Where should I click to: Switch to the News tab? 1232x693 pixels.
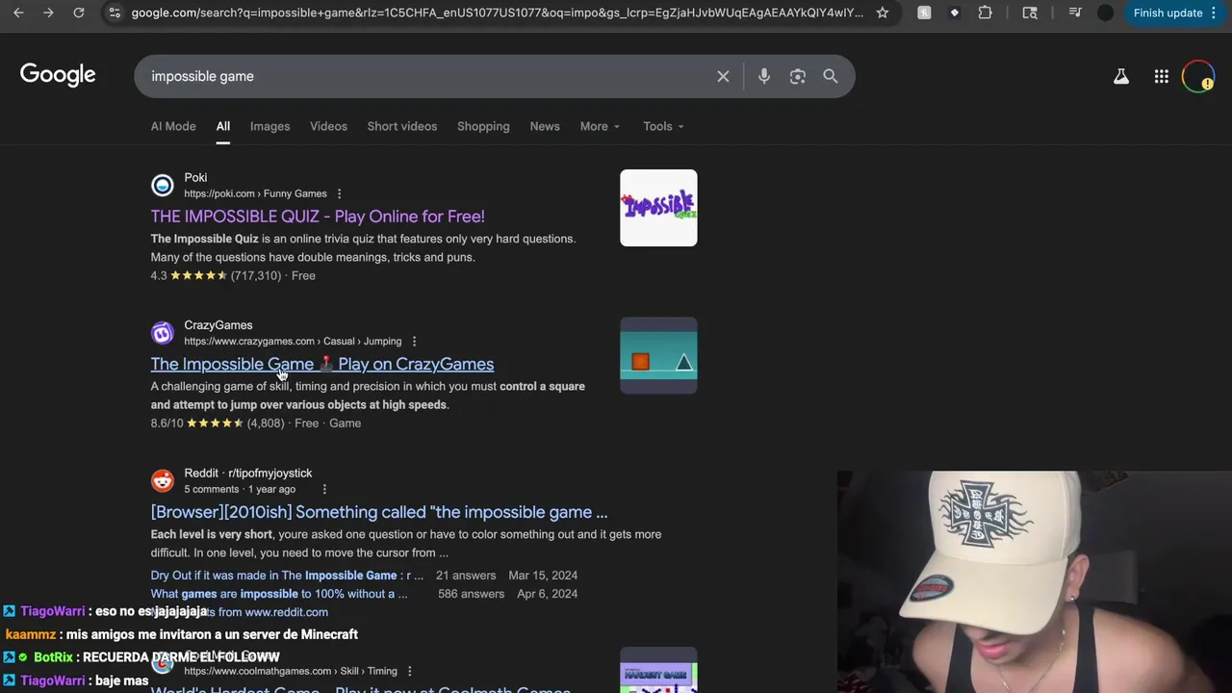(545, 126)
